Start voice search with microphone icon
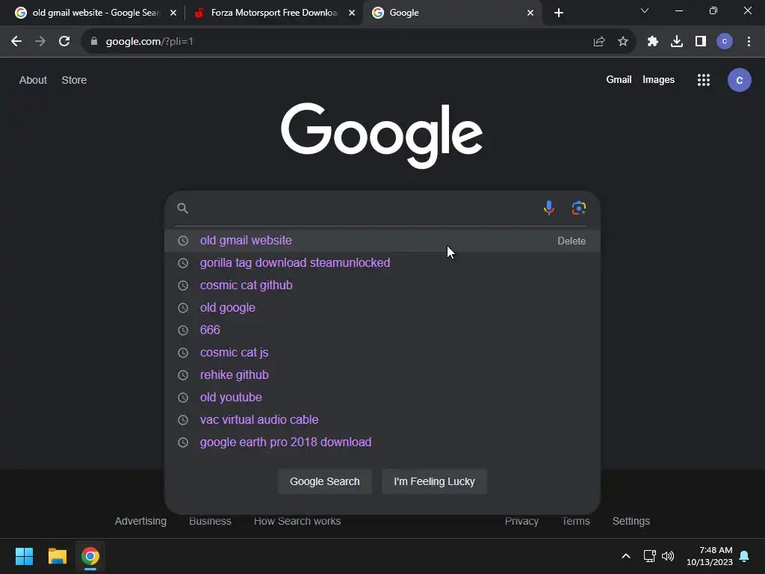This screenshot has height=574, width=765. 549,208
